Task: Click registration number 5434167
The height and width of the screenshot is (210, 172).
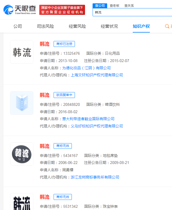Action: [x=70, y=156]
